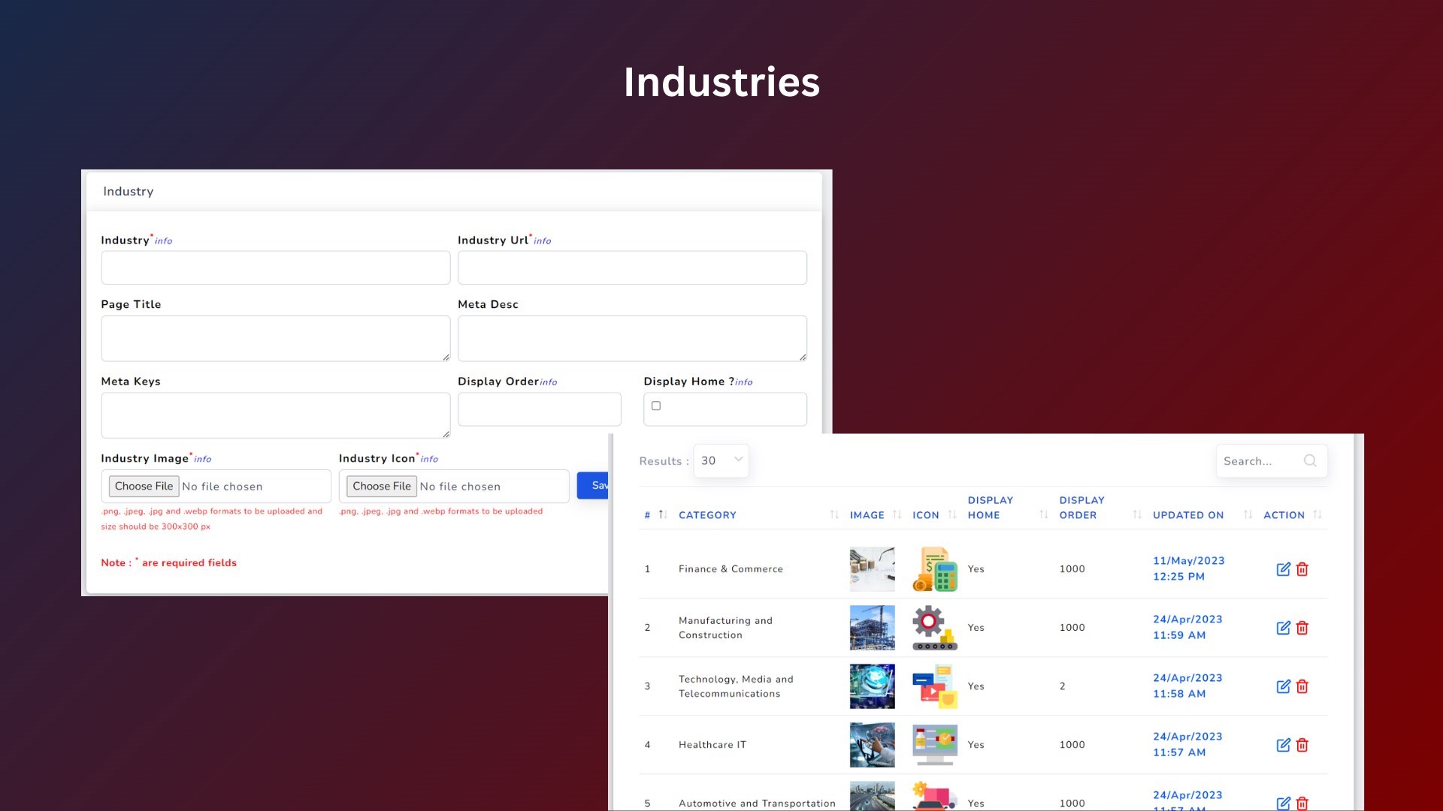Sort rows using the # column sorter
Screen dimensions: 1443x811
tap(662, 514)
